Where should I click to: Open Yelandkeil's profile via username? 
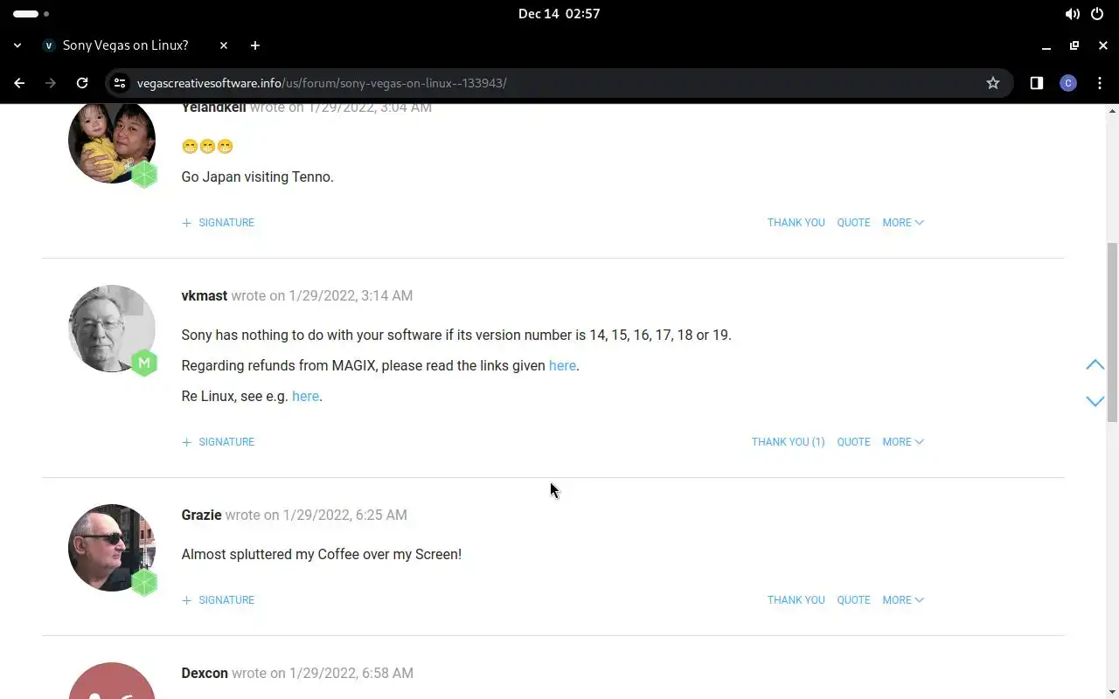click(x=213, y=107)
